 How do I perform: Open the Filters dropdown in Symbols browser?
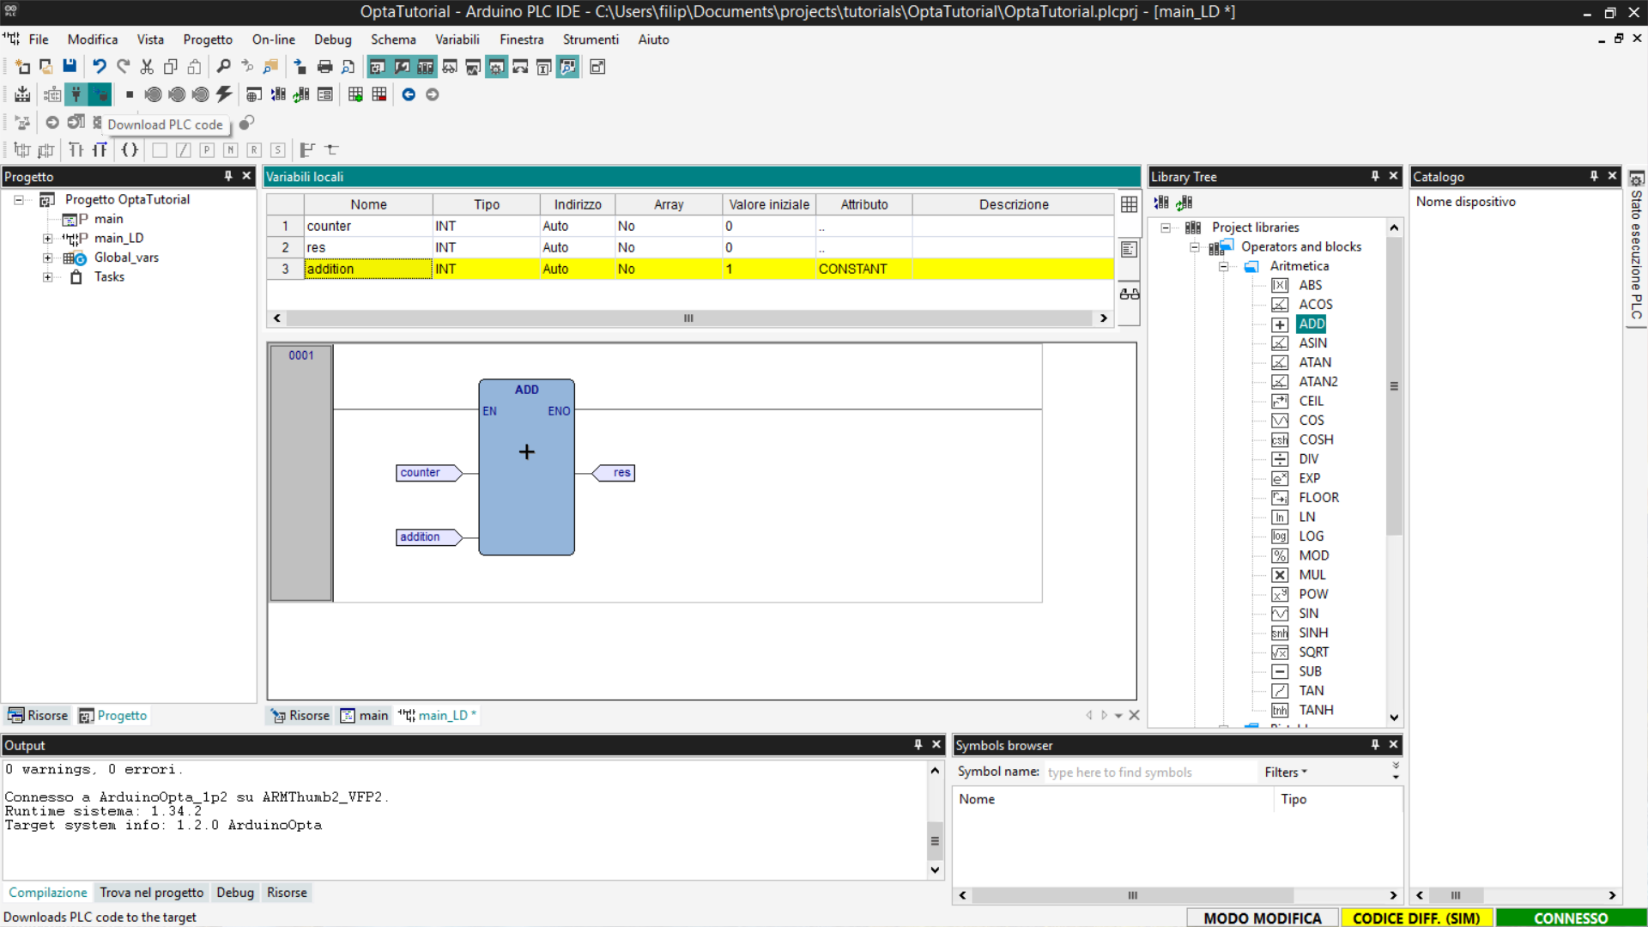click(x=1285, y=772)
